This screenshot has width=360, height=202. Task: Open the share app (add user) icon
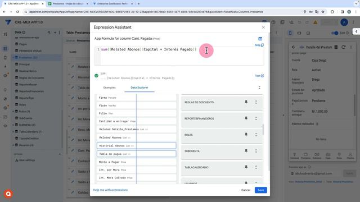coord(291,22)
